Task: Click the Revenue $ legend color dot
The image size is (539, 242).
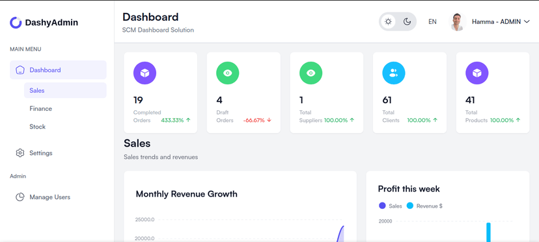Action: coord(409,206)
